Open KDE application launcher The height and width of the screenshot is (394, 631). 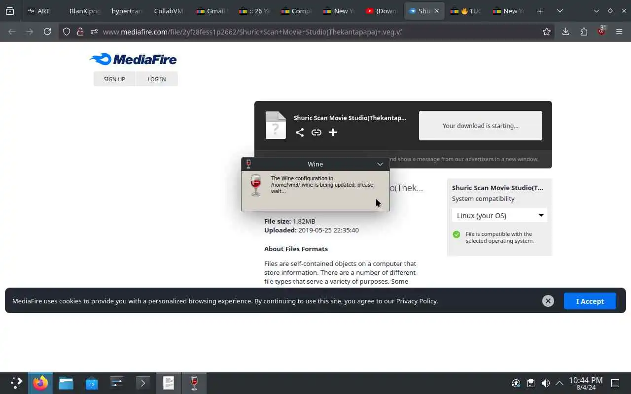16,383
